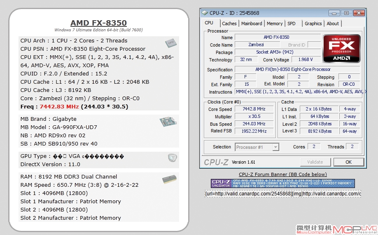Image resolution: width=378 pixels, height=235 pixels.
Task: Select the CPU tab
Action: [x=209, y=23]
